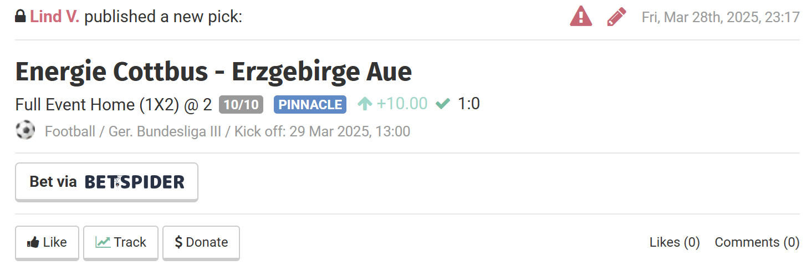
Task: Click the chart icon in Track button
Action: [103, 242]
